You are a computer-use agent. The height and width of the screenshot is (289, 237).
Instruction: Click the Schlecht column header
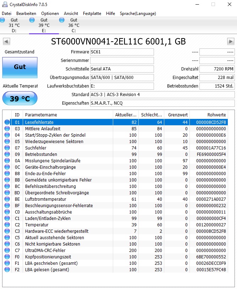151,115
